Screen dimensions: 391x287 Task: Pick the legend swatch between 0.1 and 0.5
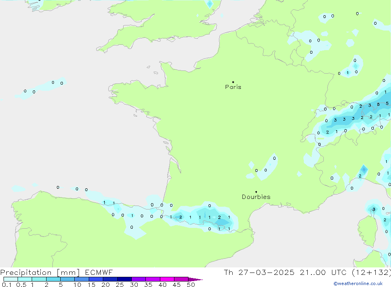click(11, 279)
